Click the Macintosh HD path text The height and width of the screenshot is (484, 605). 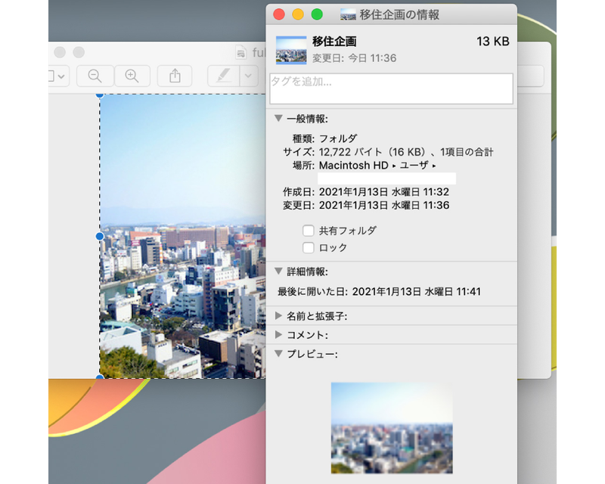pos(353,166)
